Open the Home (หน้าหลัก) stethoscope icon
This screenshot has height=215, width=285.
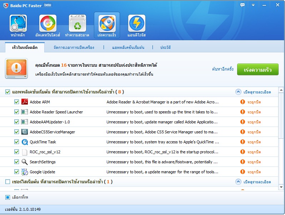(18, 24)
